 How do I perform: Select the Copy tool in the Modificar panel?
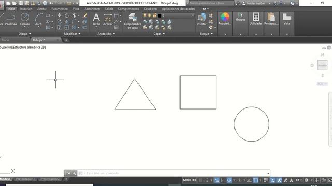click(59, 22)
